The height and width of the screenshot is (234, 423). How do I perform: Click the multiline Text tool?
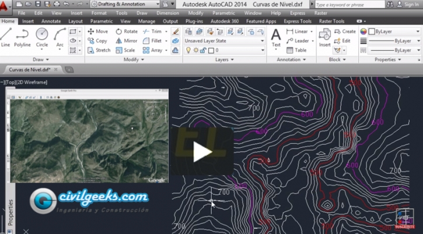[x=276, y=38]
